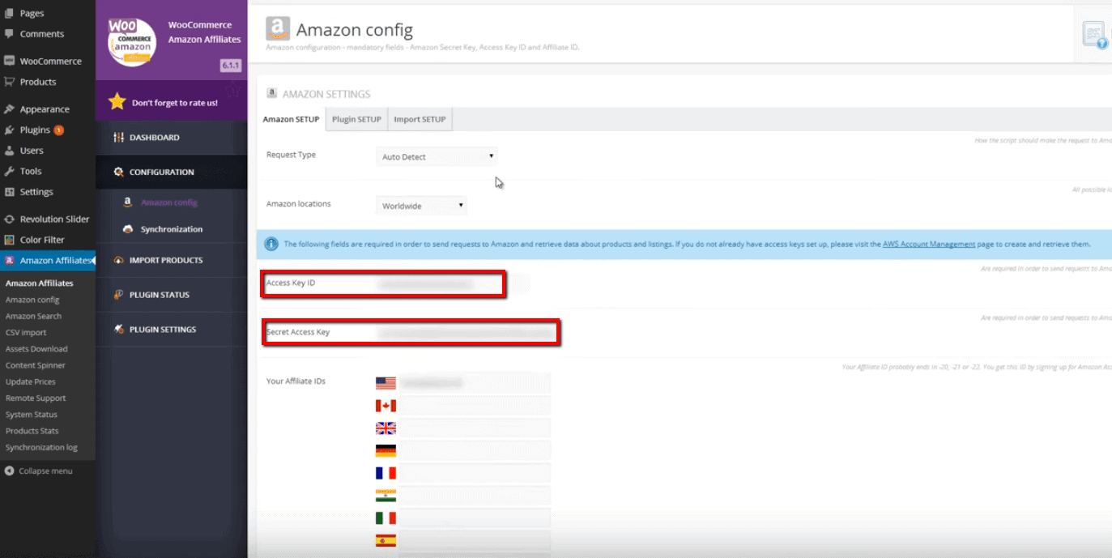The width and height of the screenshot is (1112, 558).
Task: Click the Secret Access Key input field
Action: 466,333
